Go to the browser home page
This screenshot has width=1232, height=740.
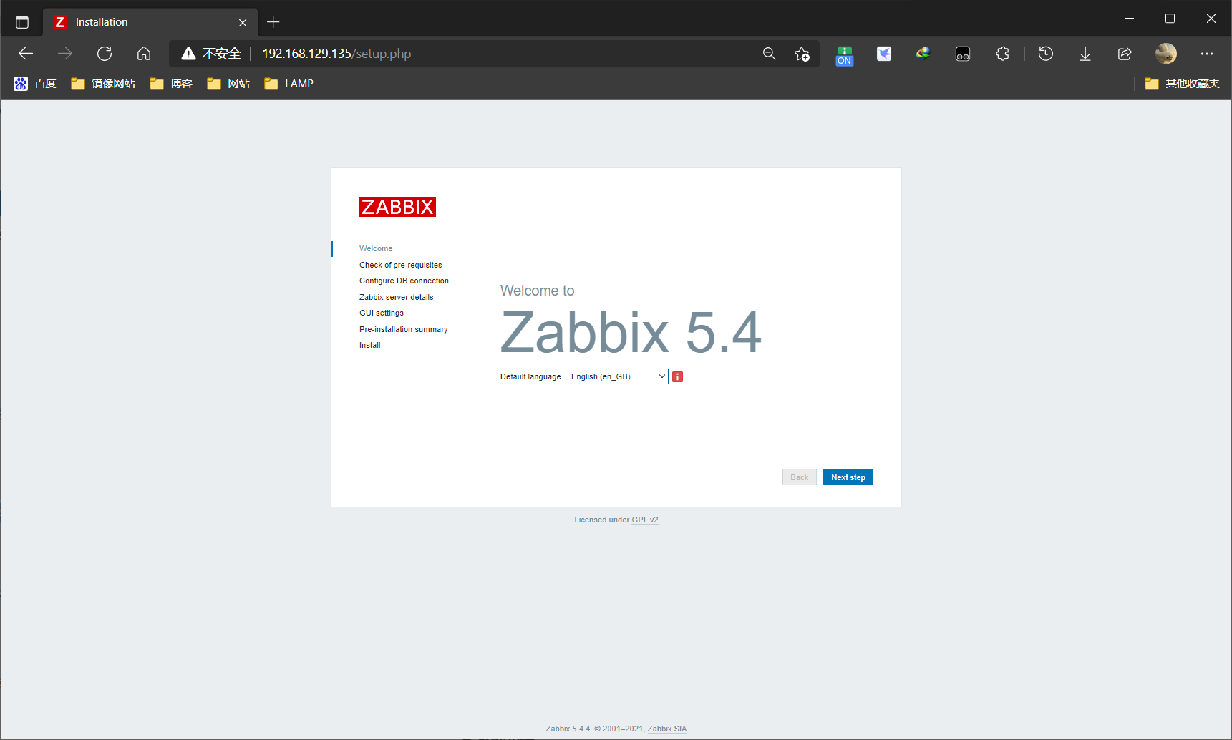pos(144,54)
